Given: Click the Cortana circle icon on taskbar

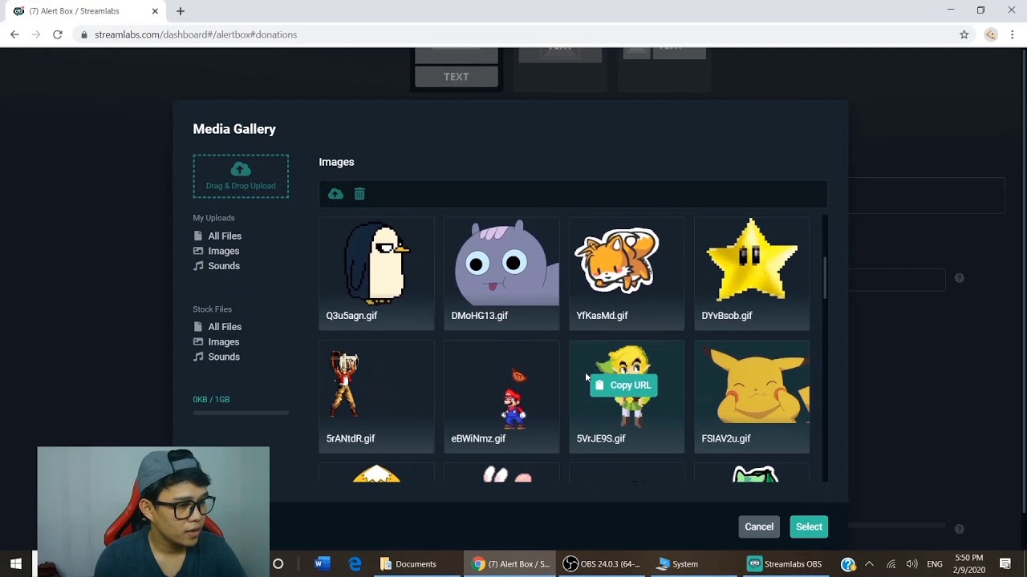Looking at the screenshot, I should pos(278,564).
